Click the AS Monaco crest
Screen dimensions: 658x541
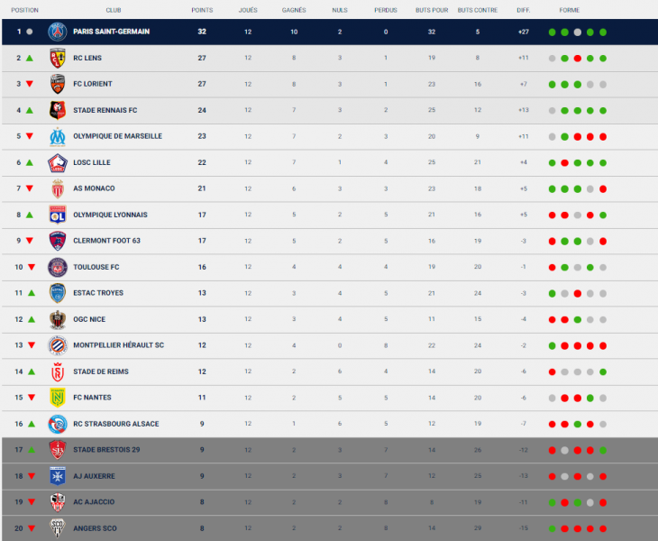[x=58, y=188]
